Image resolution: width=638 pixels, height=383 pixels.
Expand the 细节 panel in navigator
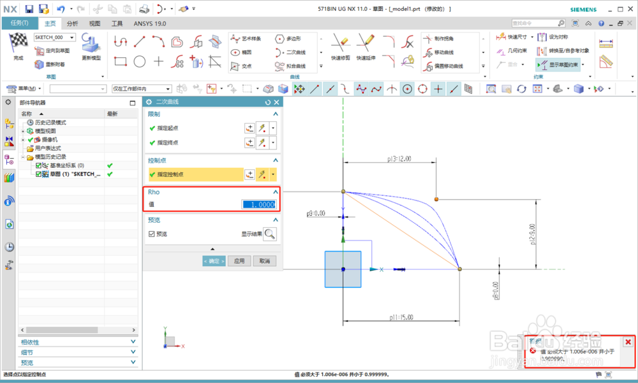tap(133, 352)
